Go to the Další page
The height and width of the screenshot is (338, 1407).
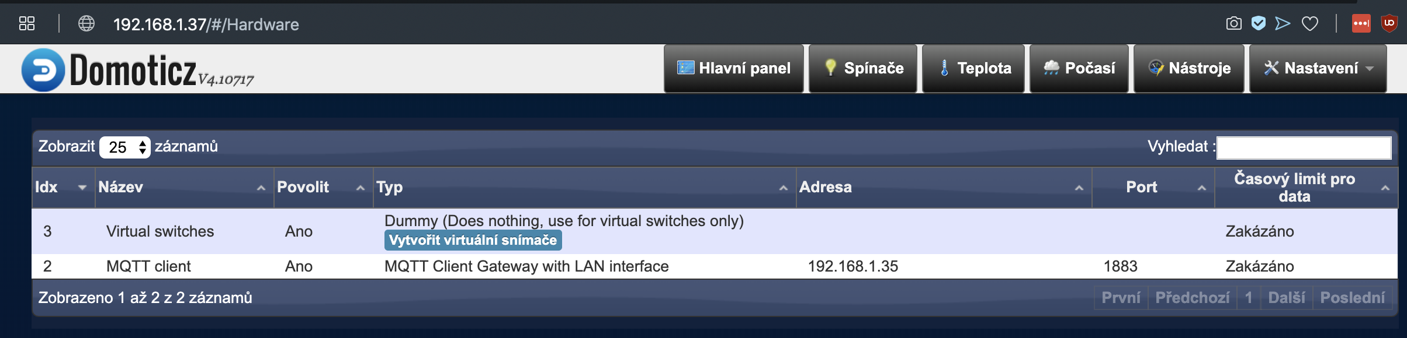click(x=1286, y=298)
